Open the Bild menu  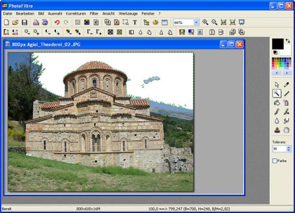pyautogui.click(x=41, y=14)
